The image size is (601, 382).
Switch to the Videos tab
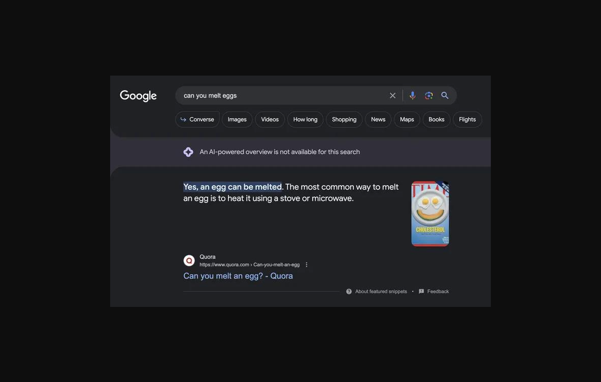click(270, 120)
